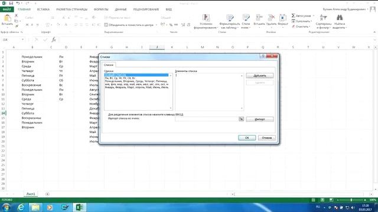The height and width of the screenshot is (212, 378).
Task: Click the Undo arrow in quick access toolbar
Action: click(18, 3)
